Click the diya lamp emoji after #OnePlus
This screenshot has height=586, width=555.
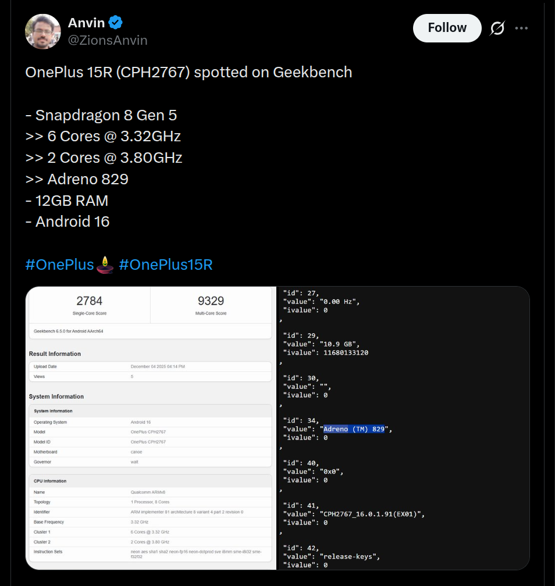point(105,265)
